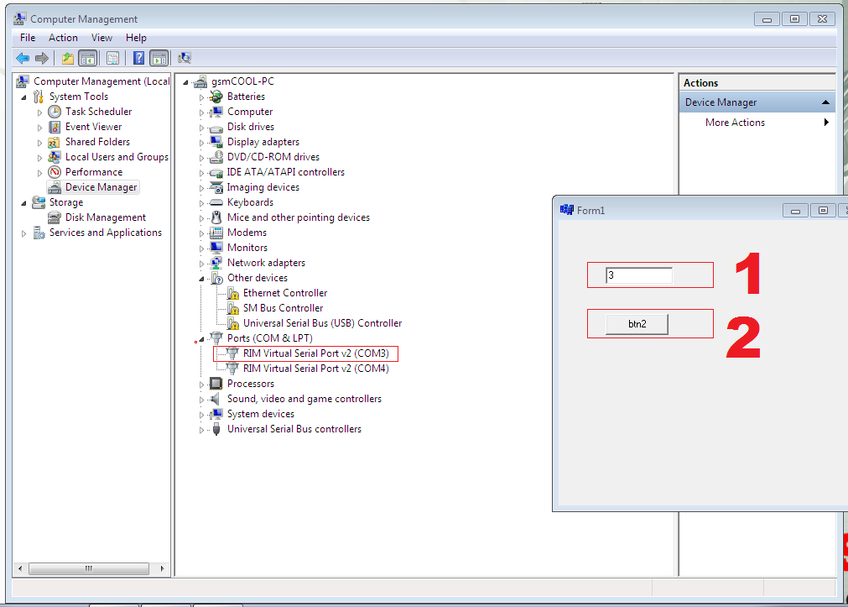Screen dimensions: 848x607
Task: Select RIM Virtual Serial Port v2 (COM3)
Action: 316,353
